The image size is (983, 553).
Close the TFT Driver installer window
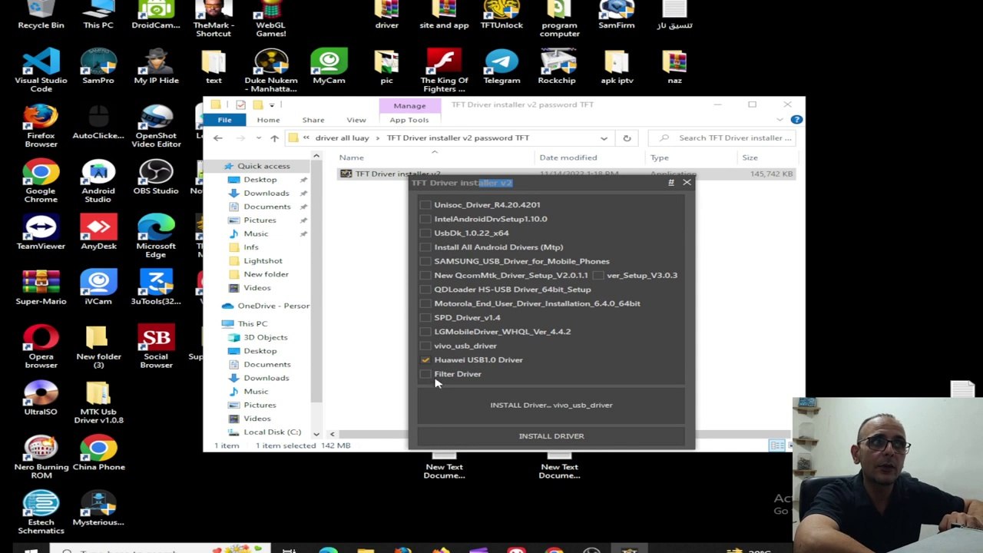click(687, 183)
